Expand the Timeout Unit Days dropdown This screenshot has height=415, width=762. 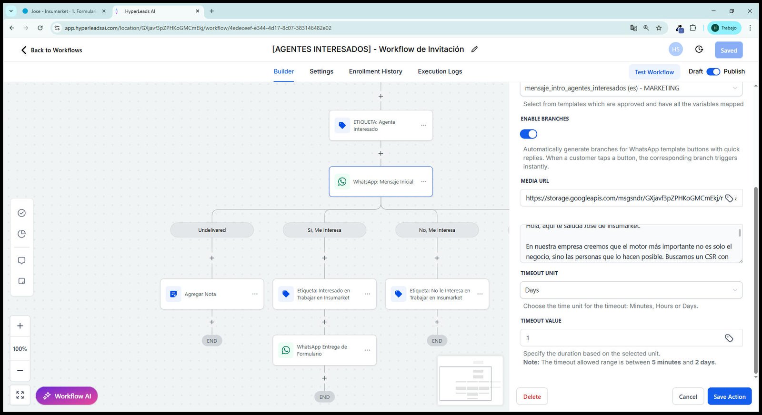pos(631,290)
